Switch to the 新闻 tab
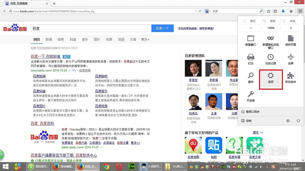The height and width of the screenshot is (171, 305). tap(48, 39)
